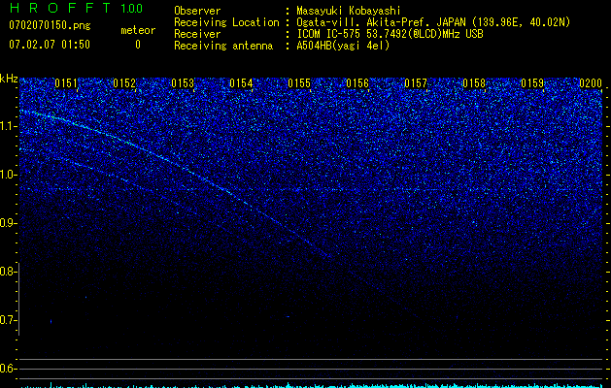
Task: Click the 0154 time marker
Action: (x=241, y=82)
